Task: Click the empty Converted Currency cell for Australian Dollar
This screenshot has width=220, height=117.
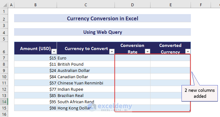Action: point(171,70)
